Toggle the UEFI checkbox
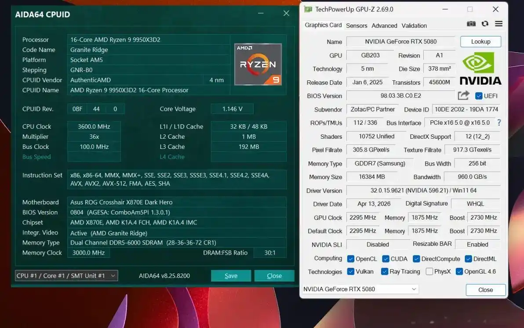524x328 pixels. [479, 96]
